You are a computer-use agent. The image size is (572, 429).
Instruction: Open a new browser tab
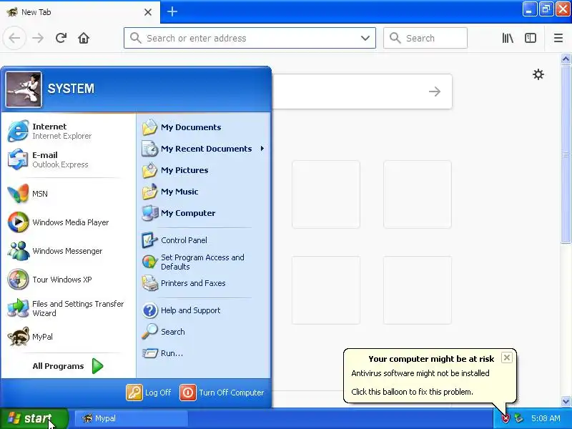pyautogui.click(x=172, y=11)
